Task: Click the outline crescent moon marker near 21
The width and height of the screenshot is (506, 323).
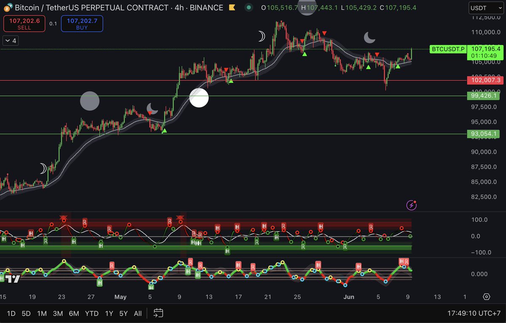Action: pos(262,37)
